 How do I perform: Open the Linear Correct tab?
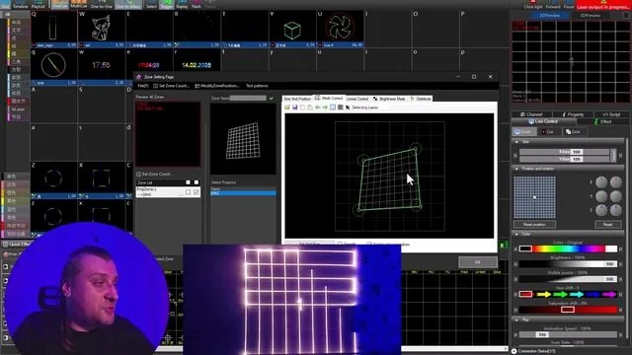tap(357, 99)
